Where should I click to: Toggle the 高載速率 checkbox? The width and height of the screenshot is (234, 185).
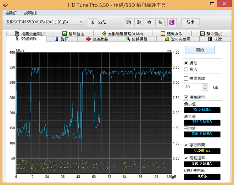coord(186,158)
